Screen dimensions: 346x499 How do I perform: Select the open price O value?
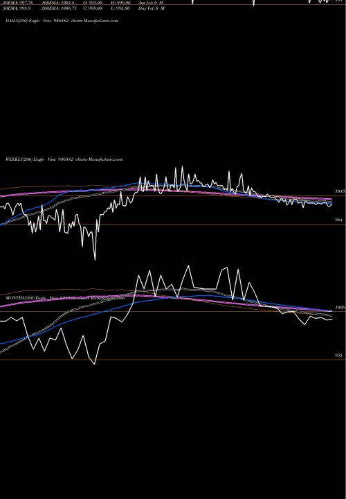pos(93,2)
